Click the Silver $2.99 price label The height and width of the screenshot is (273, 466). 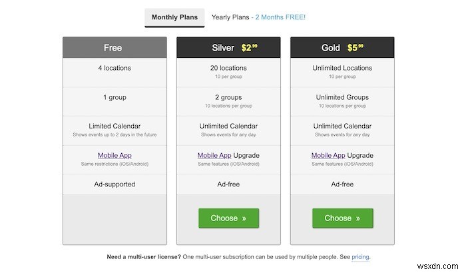click(249, 48)
